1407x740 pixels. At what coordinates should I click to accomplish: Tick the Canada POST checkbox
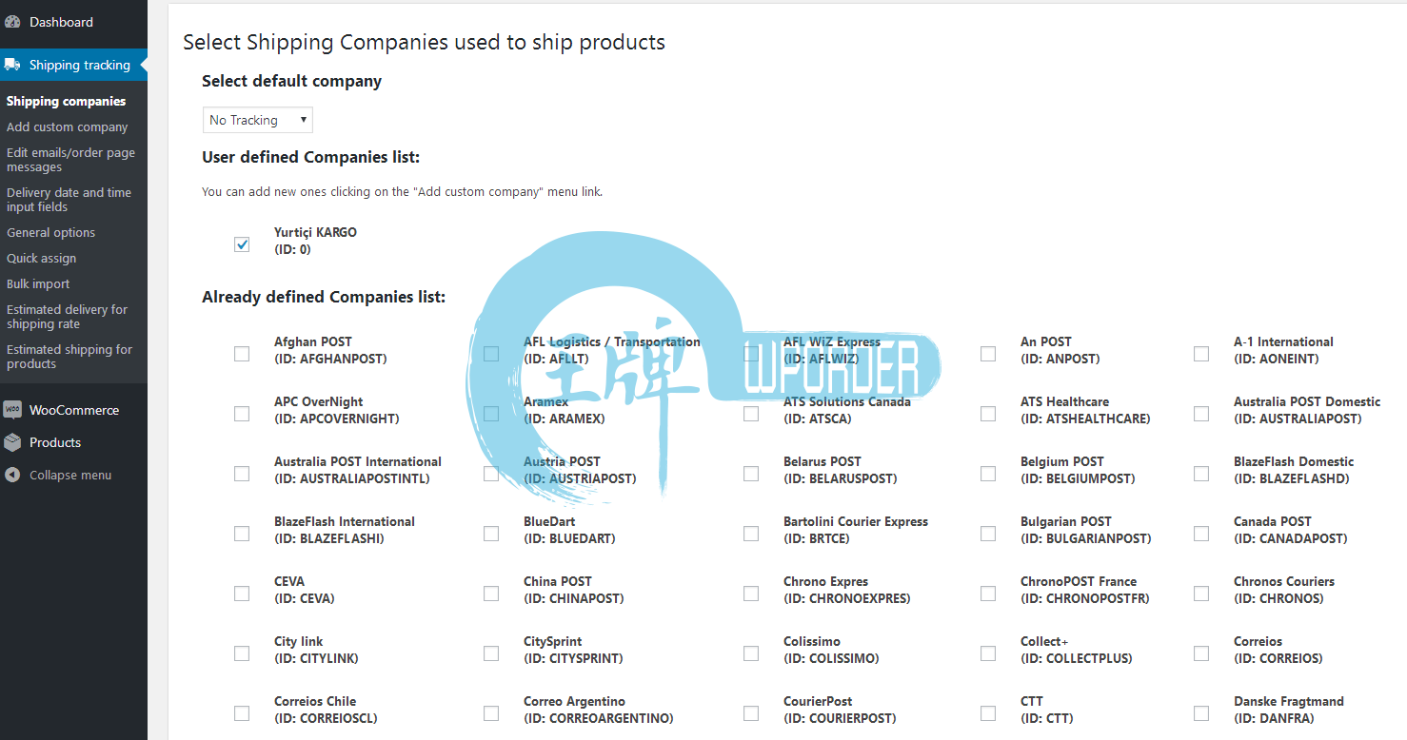click(x=1201, y=534)
